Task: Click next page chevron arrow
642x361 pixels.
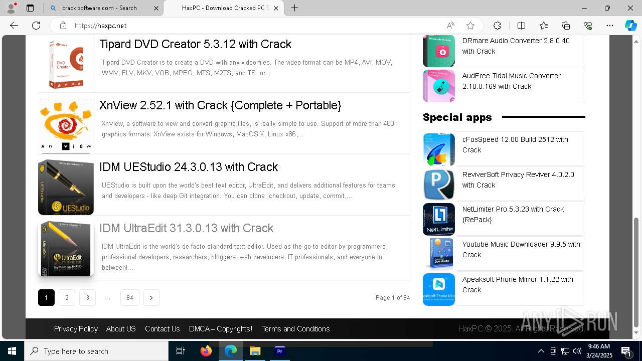Action: click(x=151, y=298)
